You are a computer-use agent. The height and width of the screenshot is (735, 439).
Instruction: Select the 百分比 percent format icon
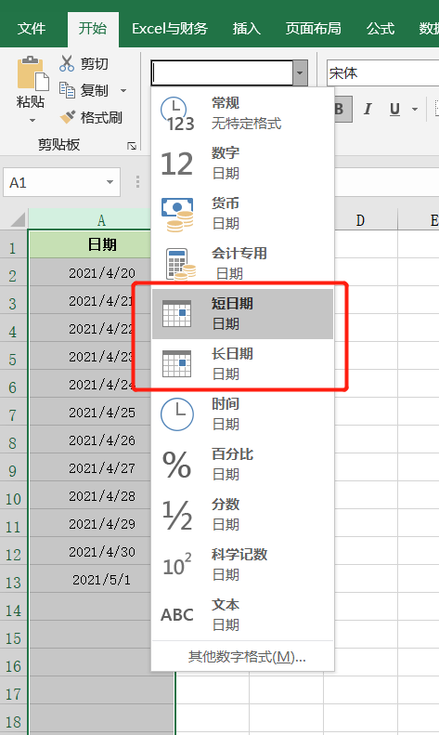[x=177, y=465]
